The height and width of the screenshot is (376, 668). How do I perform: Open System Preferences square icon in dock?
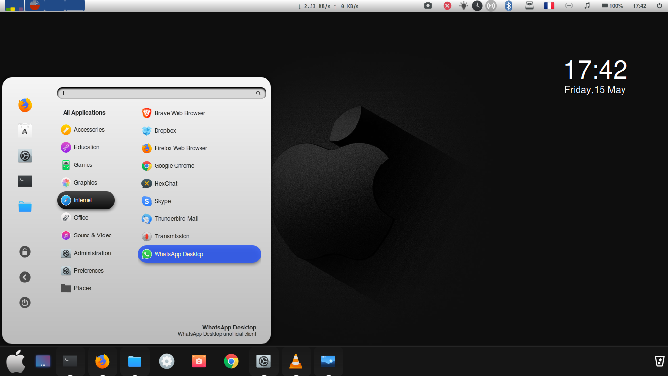264,361
